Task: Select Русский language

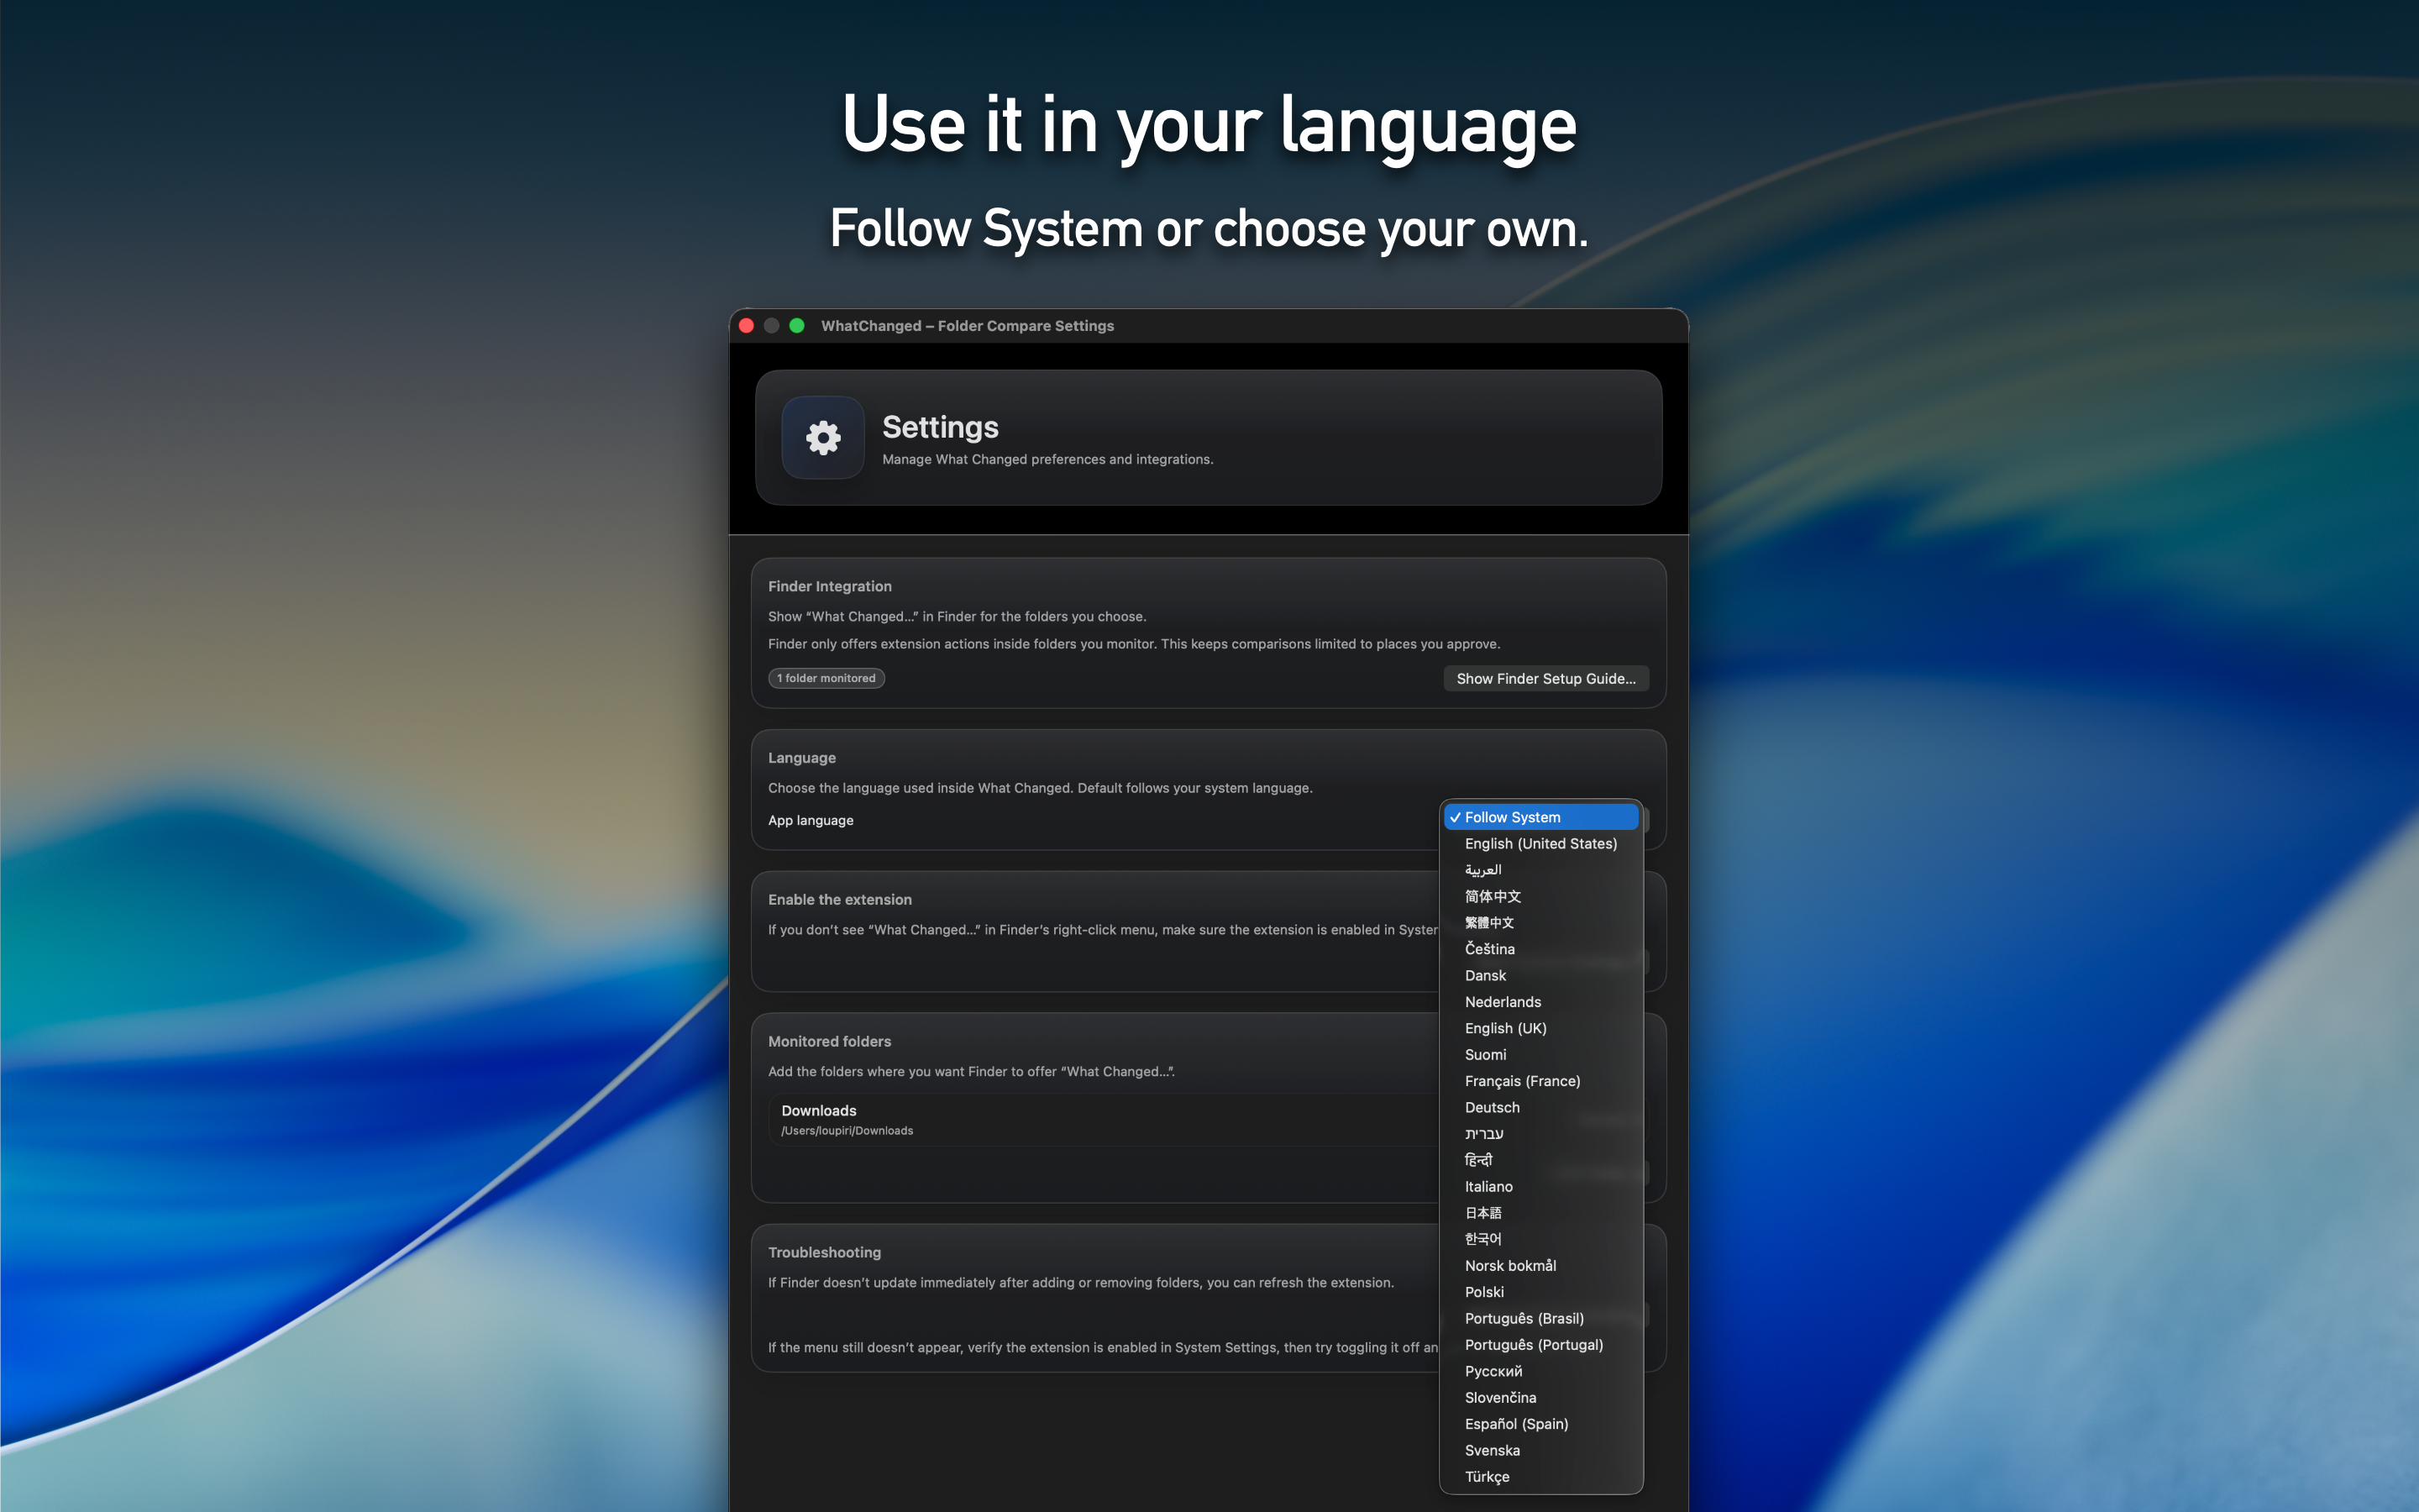Action: click(x=1540, y=1371)
